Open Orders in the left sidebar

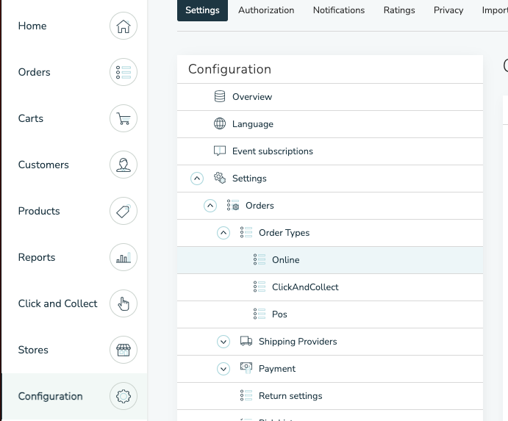(35, 72)
